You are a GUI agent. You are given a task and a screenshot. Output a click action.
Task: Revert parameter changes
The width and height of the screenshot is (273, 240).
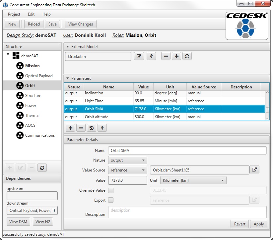click(x=240, y=224)
